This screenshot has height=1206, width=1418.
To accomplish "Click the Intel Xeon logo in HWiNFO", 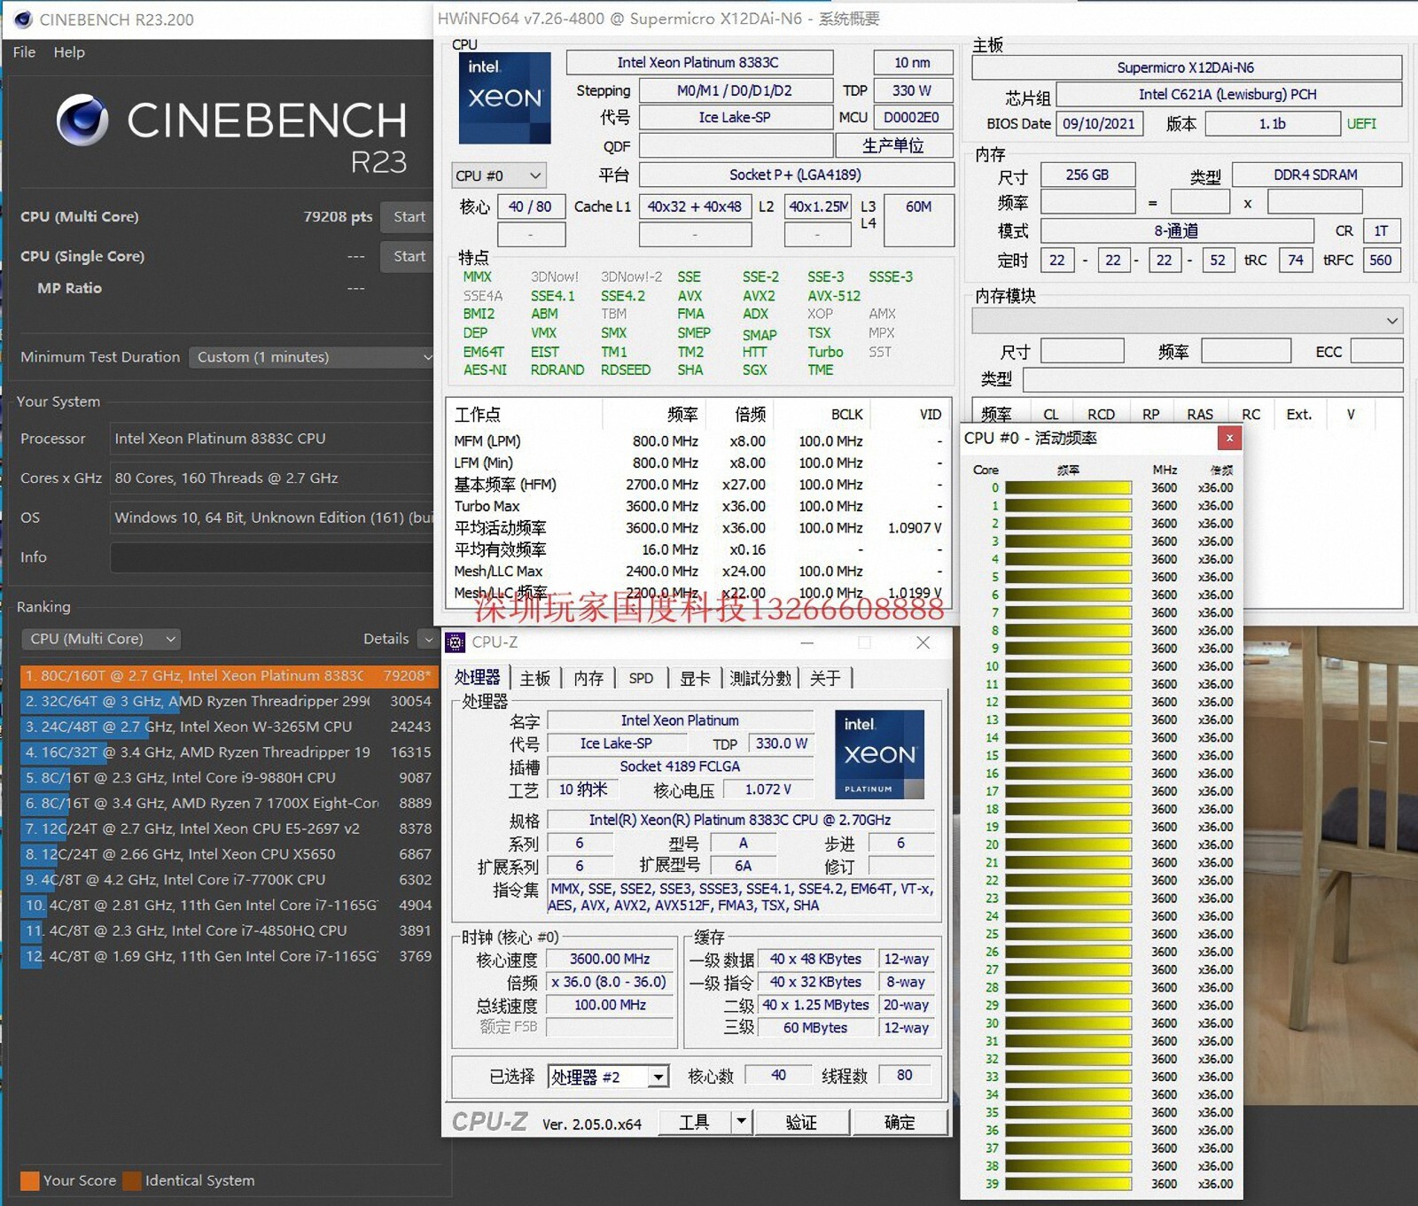I will [x=504, y=97].
